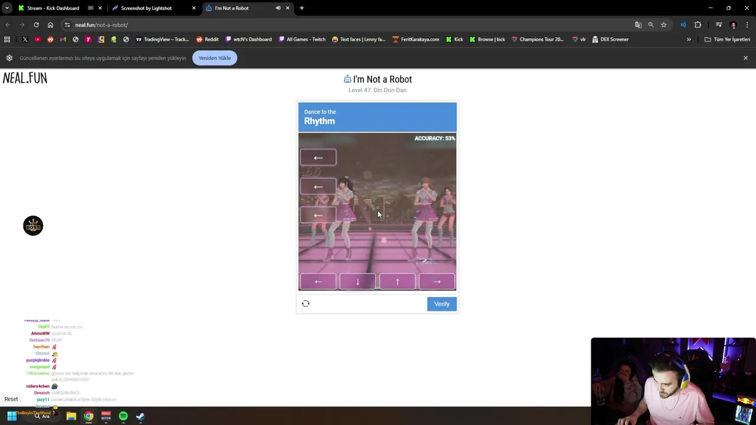The image size is (756, 425).
Task: Open Spotify from the taskbar
Action: click(x=123, y=416)
